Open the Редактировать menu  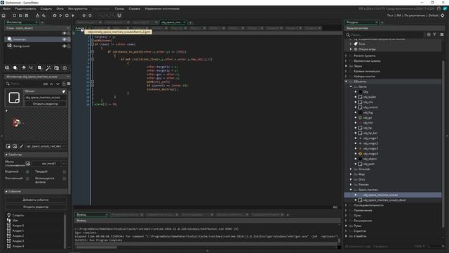(25, 8)
